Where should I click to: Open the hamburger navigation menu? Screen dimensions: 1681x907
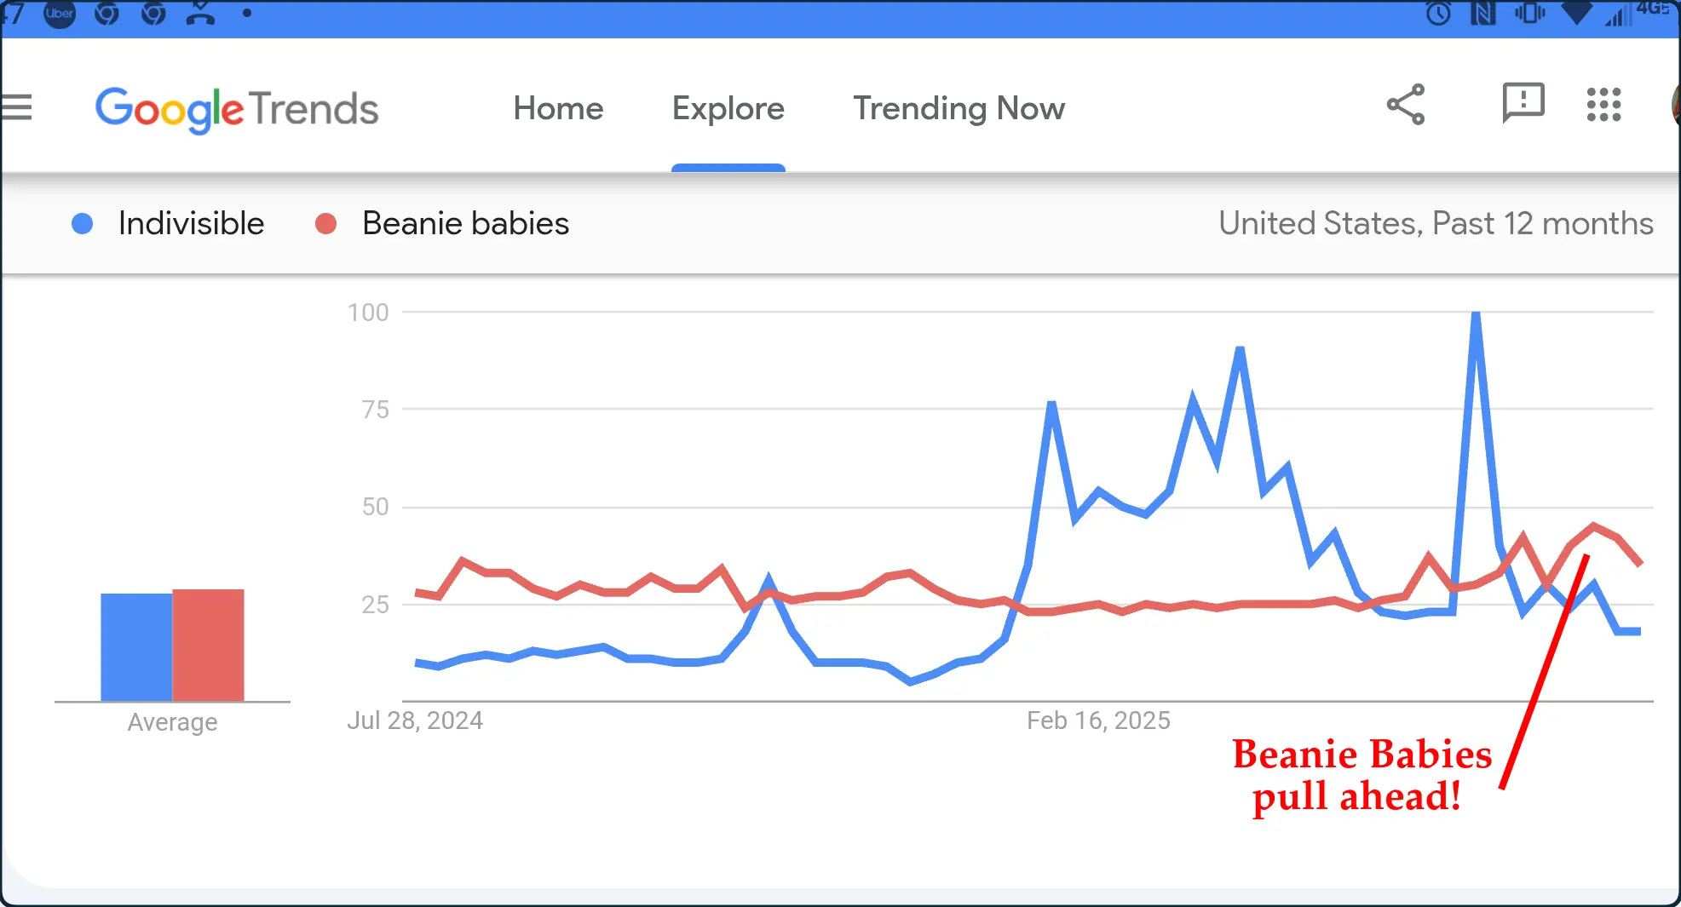point(15,107)
